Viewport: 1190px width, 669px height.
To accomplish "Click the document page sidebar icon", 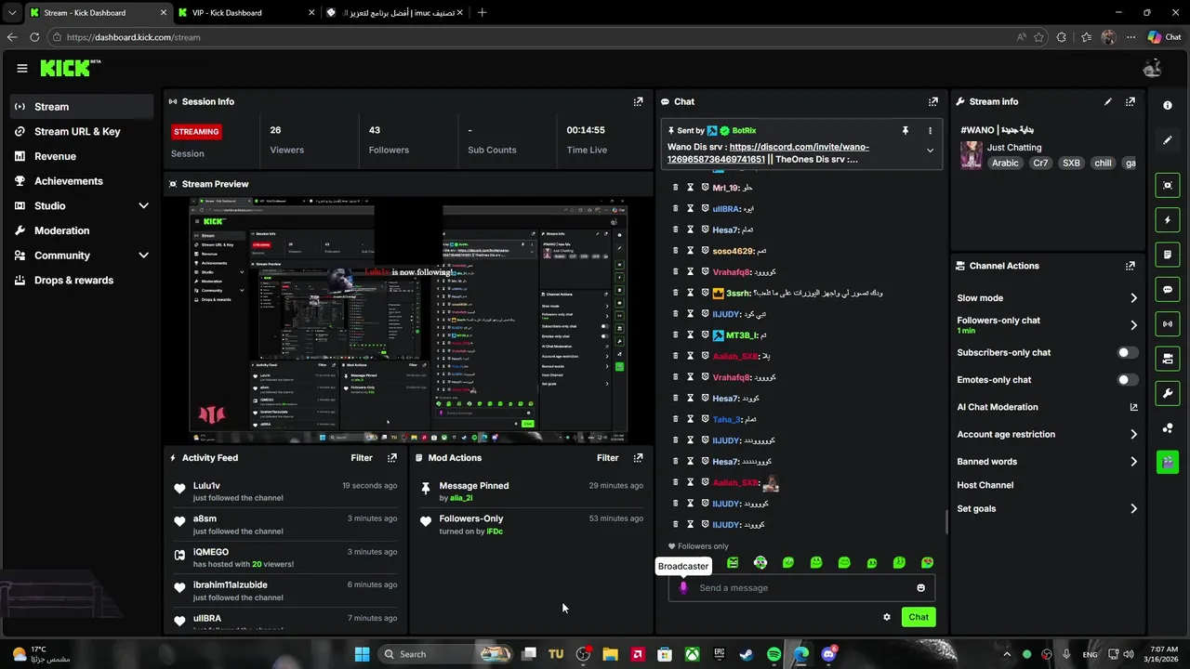I will pyautogui.click(x=1168, y=254).
